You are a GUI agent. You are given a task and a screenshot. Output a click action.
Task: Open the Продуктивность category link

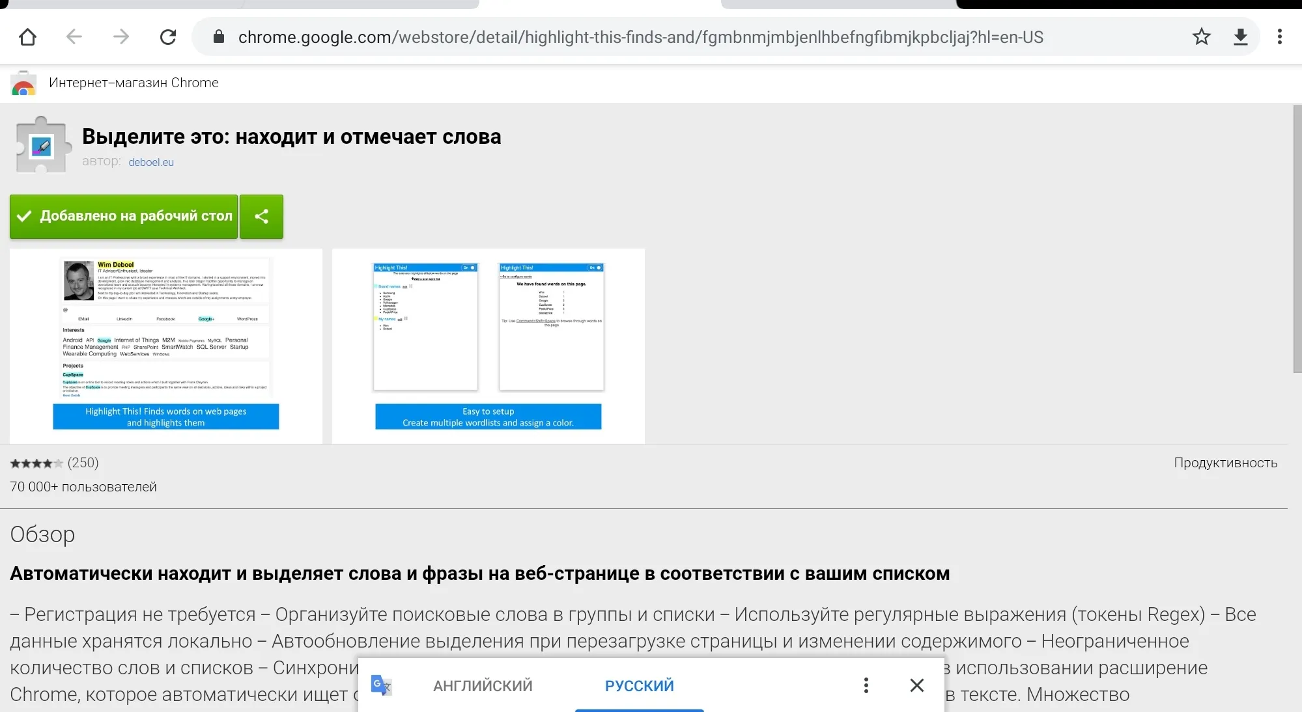click(x=1225, y=463)
